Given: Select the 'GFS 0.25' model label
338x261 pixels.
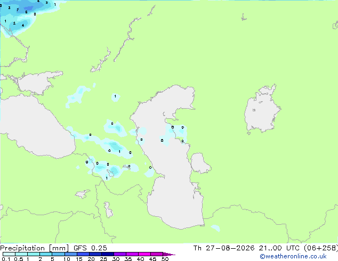Looking at the screenshot, I should [90, 248].
